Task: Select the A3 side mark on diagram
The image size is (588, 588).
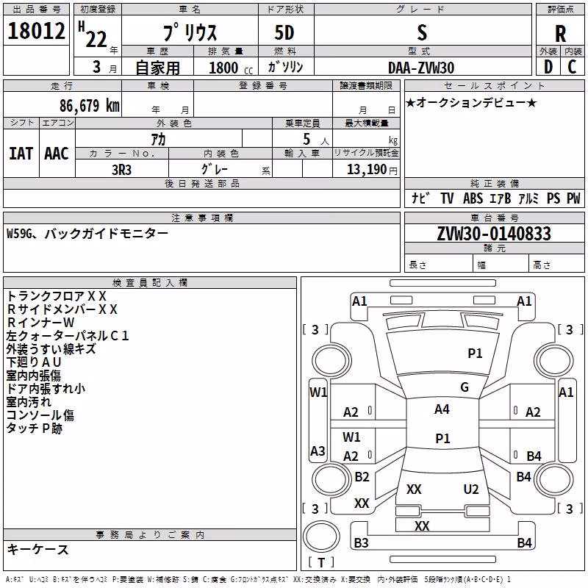Action: pyautogui.click(x=318, y=451)
